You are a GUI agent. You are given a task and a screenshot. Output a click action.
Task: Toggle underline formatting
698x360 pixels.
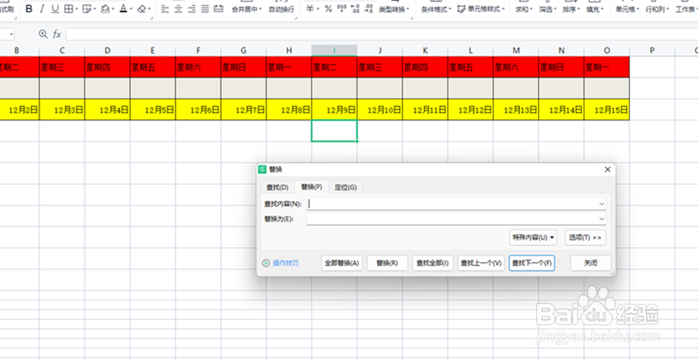pos(55,9)
